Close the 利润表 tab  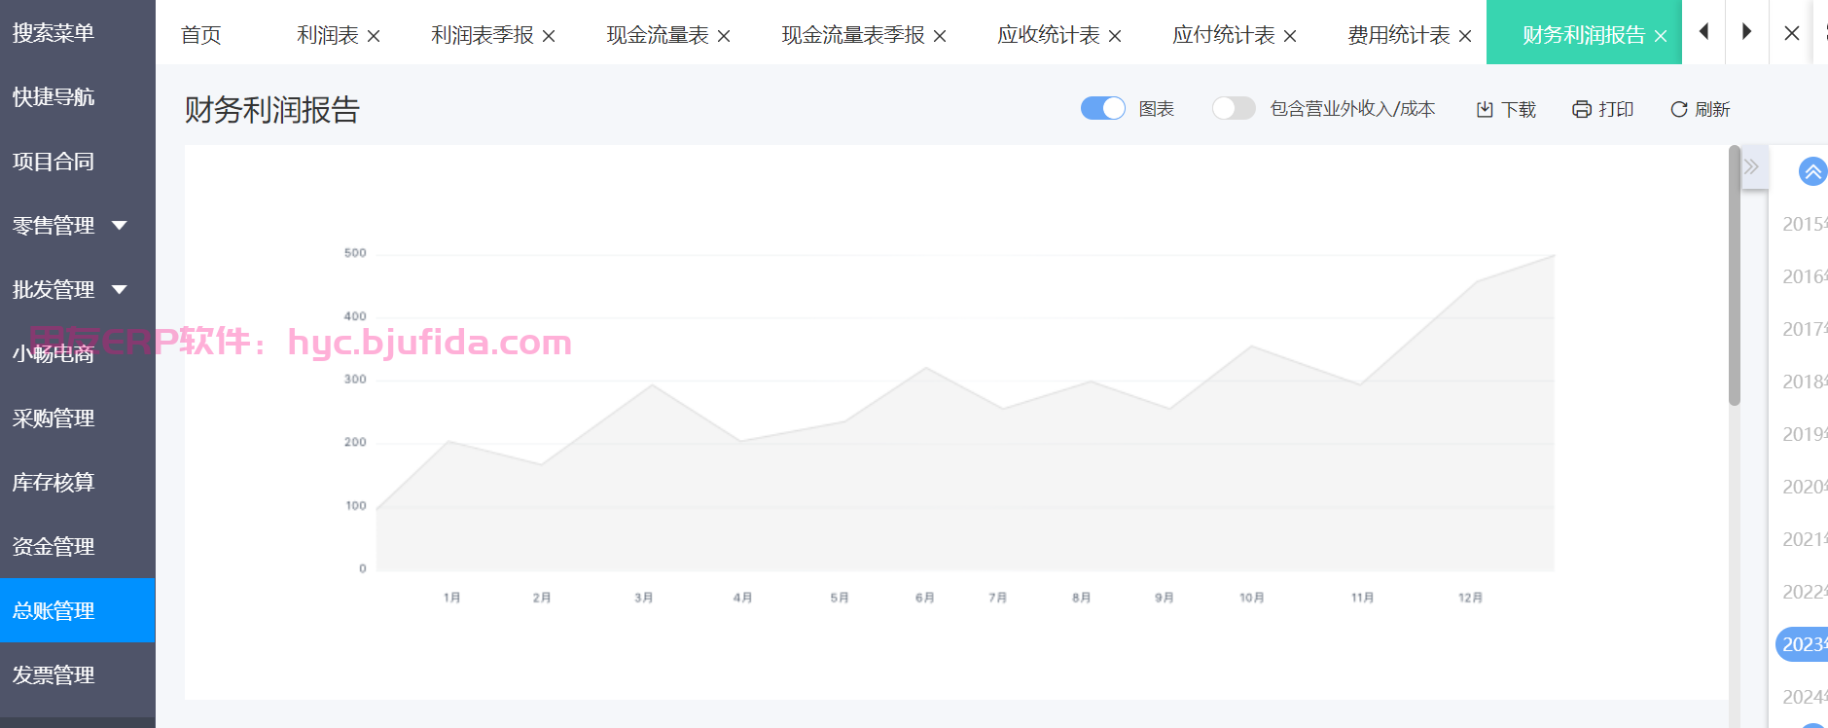point(374,36)
